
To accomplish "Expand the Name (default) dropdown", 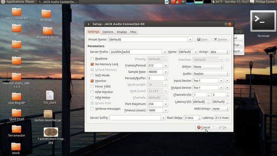I will [x=196, y=52].
